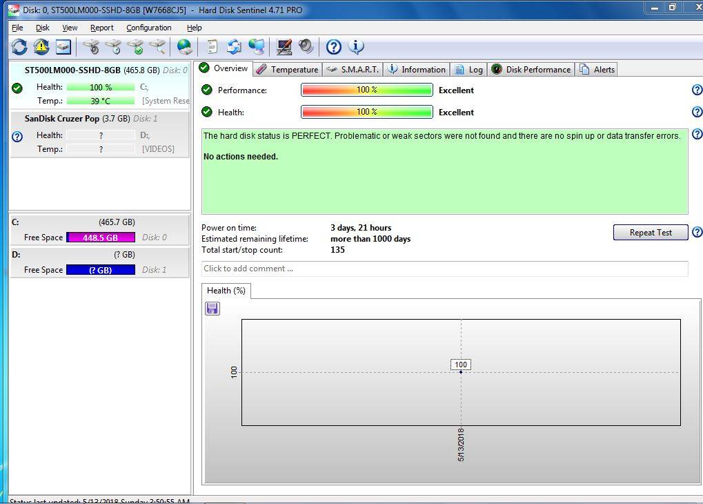Click the 'No actions needed.' status text
The image size is (703, 504).
[x=241, y=157]
